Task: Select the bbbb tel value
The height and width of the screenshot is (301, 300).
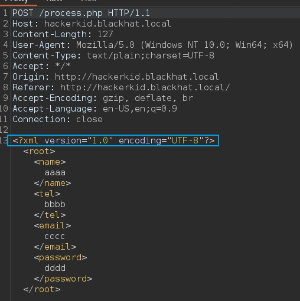Action: 55,204
